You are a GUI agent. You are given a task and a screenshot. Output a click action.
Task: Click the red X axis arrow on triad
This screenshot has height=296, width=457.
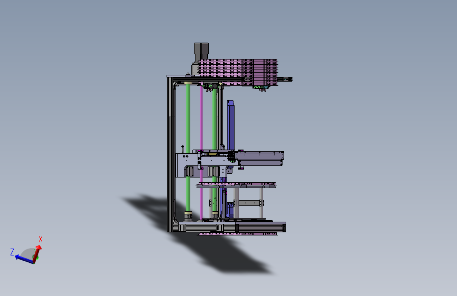pos(37,254)
